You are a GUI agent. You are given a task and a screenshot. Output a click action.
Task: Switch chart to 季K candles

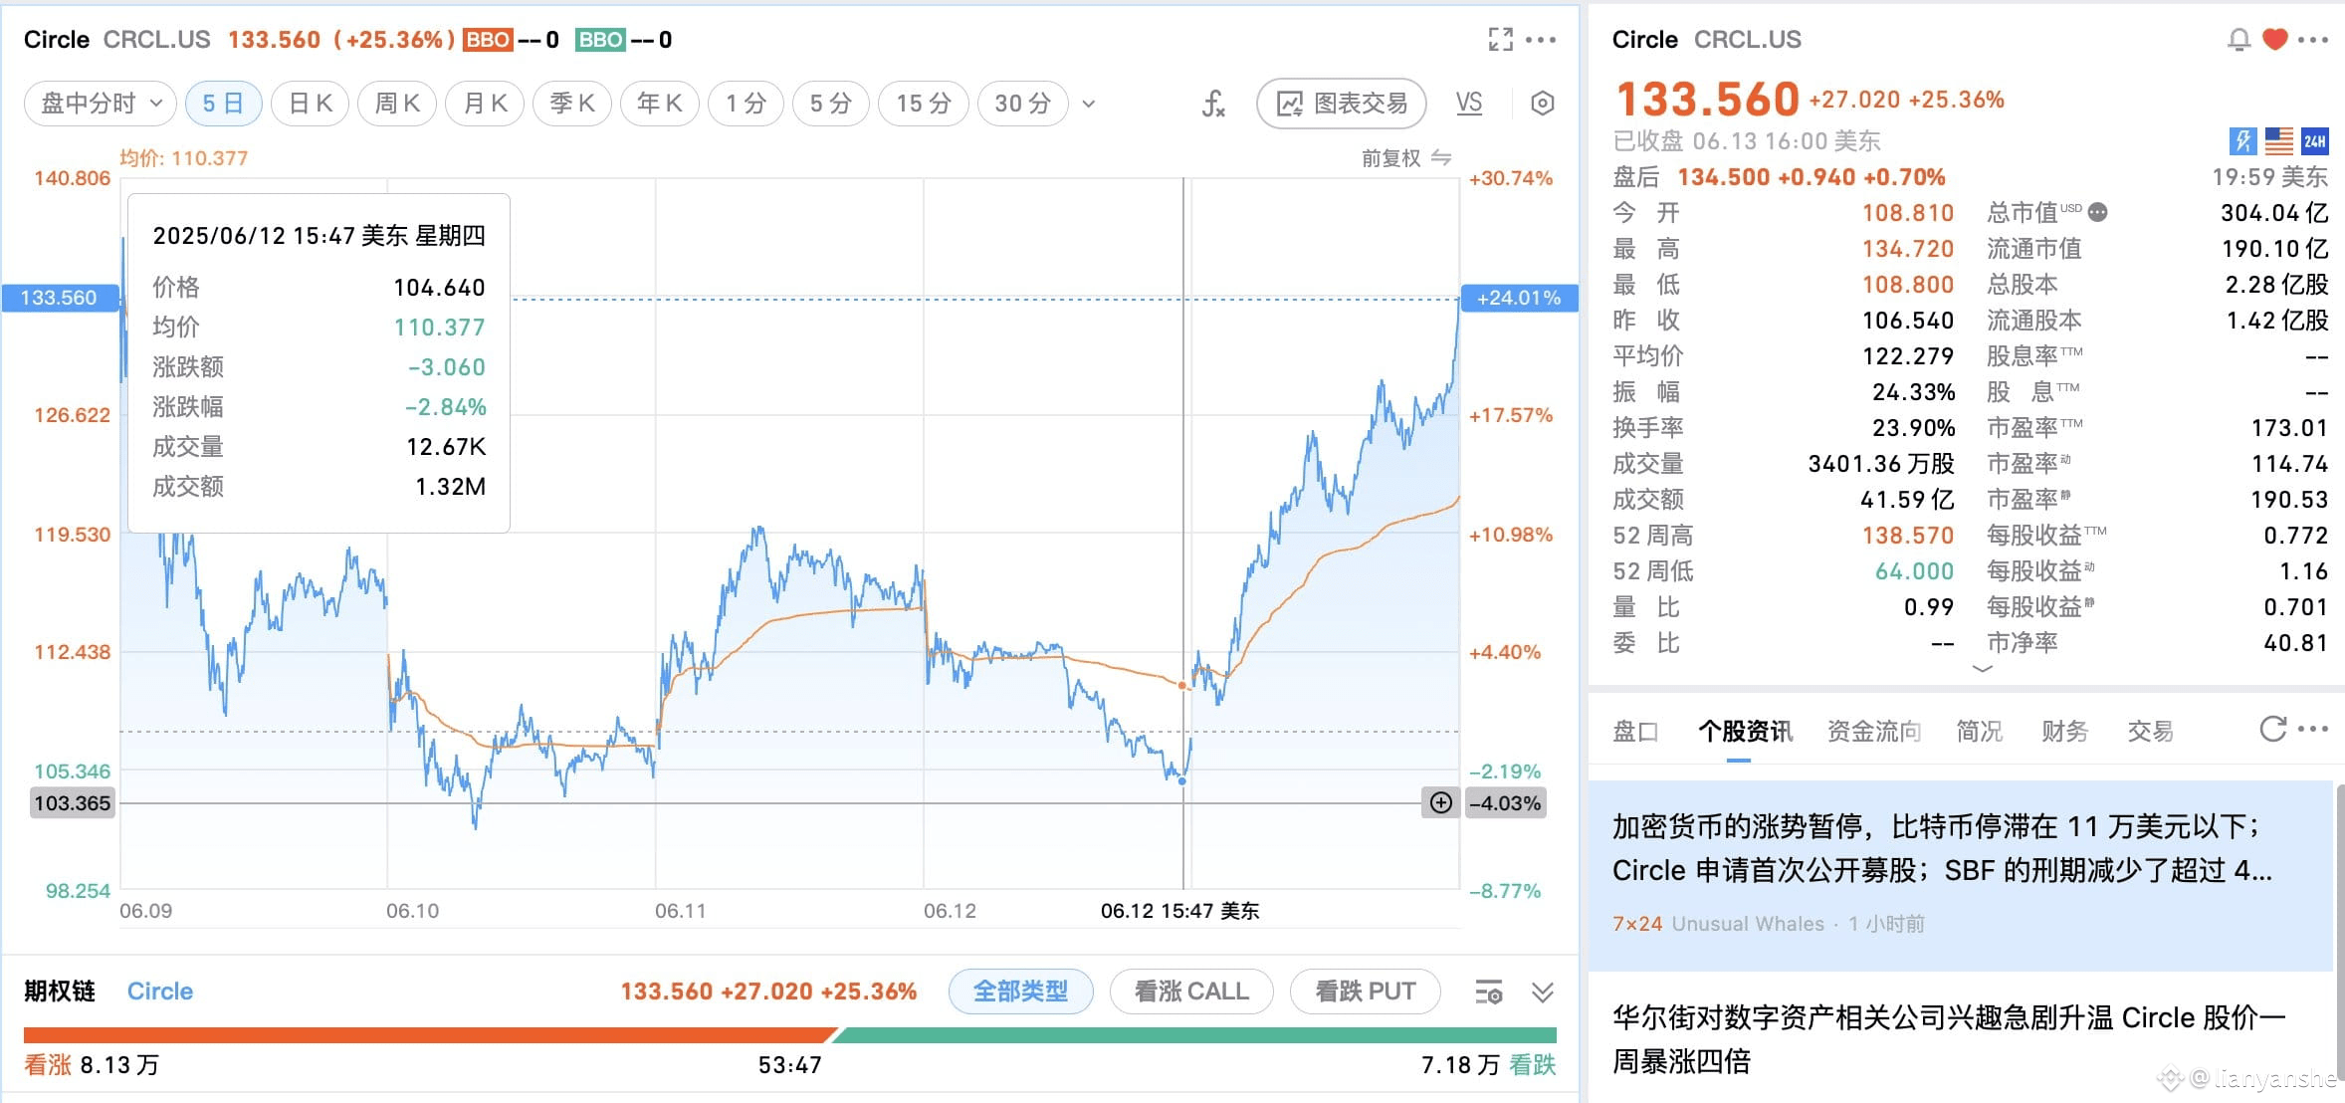[572, 104]
